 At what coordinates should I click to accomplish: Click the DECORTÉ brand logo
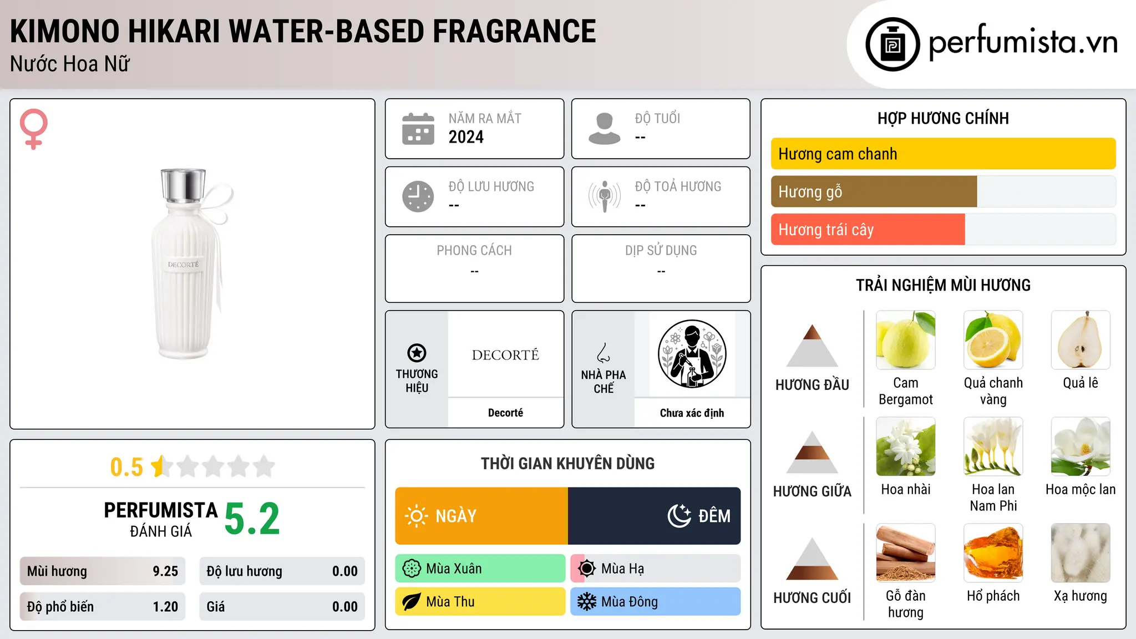(505, 355)
